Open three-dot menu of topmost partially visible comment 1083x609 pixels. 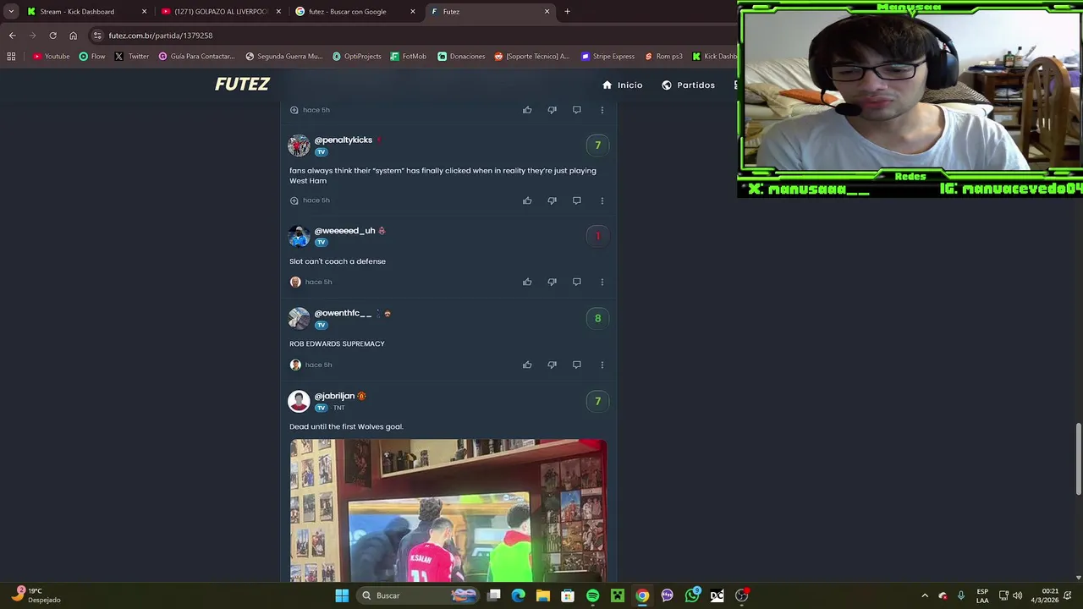(602, 110)
